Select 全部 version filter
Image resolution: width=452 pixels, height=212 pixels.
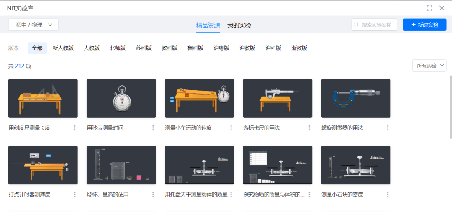37,48
